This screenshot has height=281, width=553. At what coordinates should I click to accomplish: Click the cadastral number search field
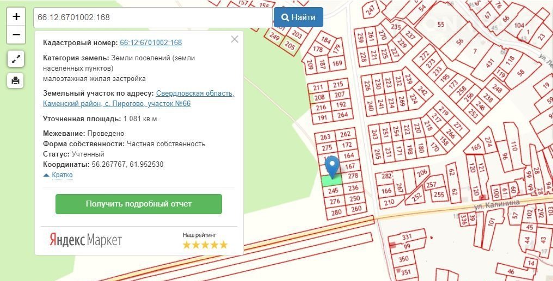(x=152, y=17)
